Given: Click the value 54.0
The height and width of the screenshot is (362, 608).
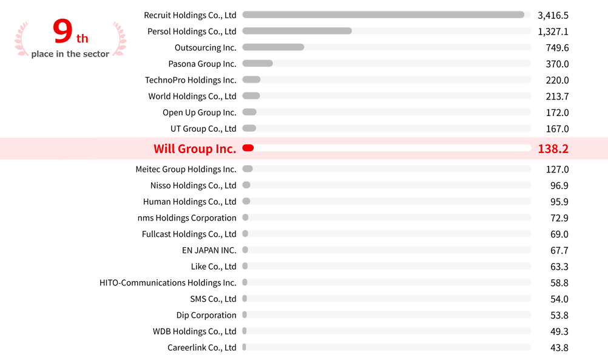Looking at the screenshot, I should click(x=559, y=299).
